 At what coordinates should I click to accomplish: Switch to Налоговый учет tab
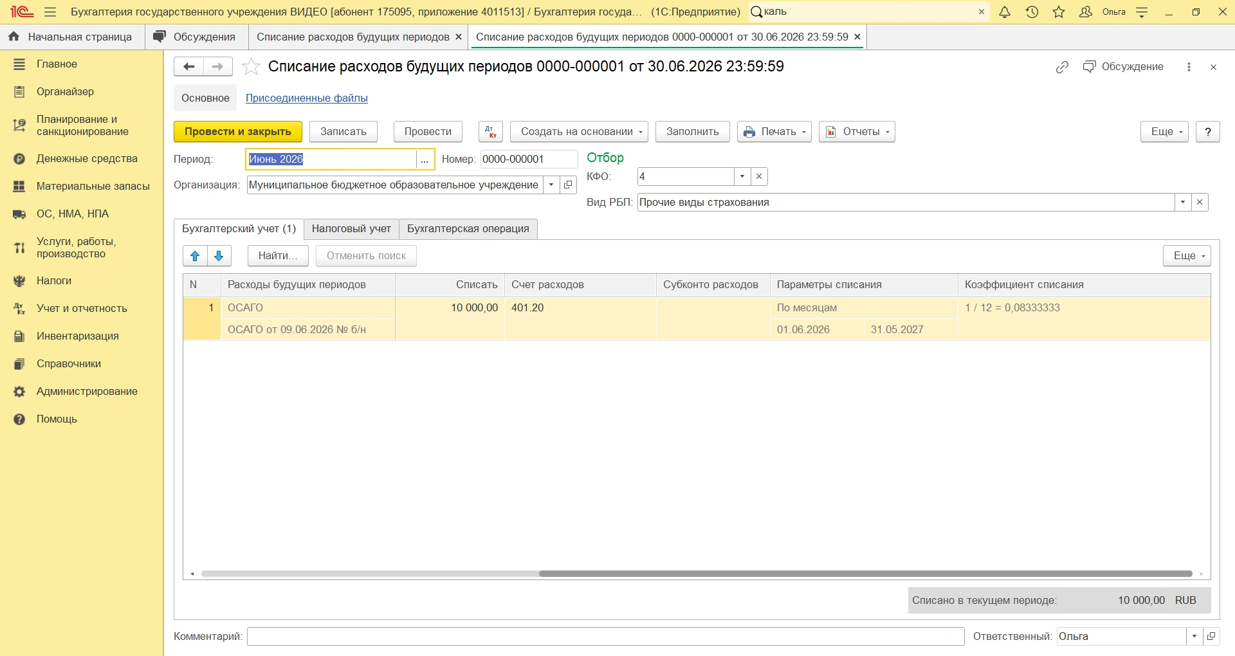351,229
